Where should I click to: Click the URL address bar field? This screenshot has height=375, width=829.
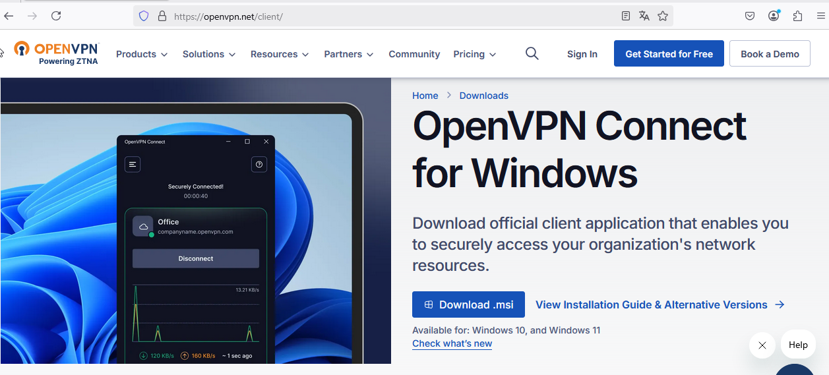[389, 16]
